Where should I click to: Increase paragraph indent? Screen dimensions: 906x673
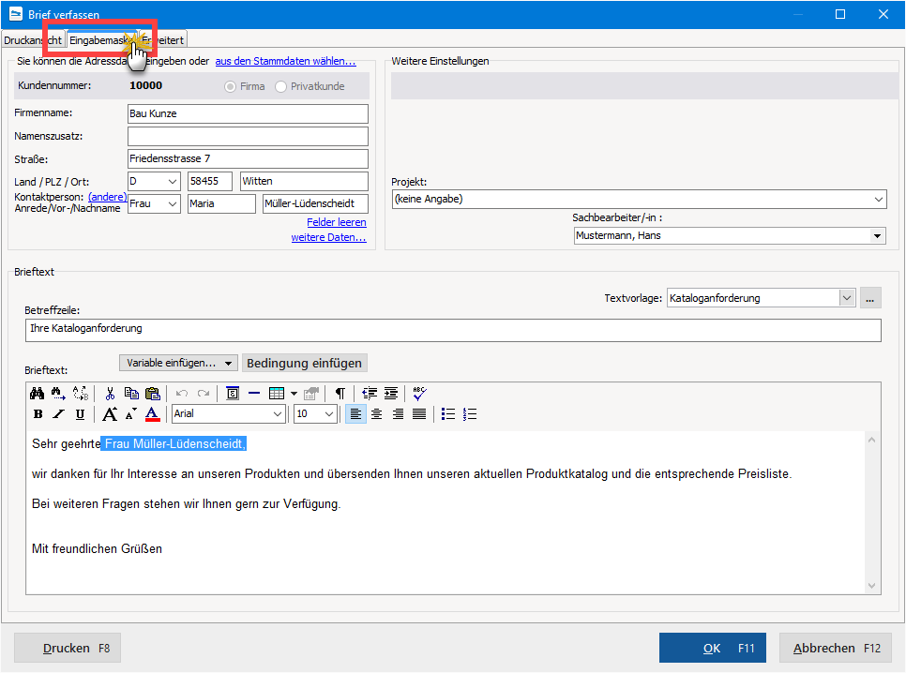[x=391, y=394]
